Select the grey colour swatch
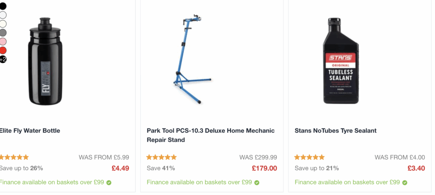 coord(3,33)
